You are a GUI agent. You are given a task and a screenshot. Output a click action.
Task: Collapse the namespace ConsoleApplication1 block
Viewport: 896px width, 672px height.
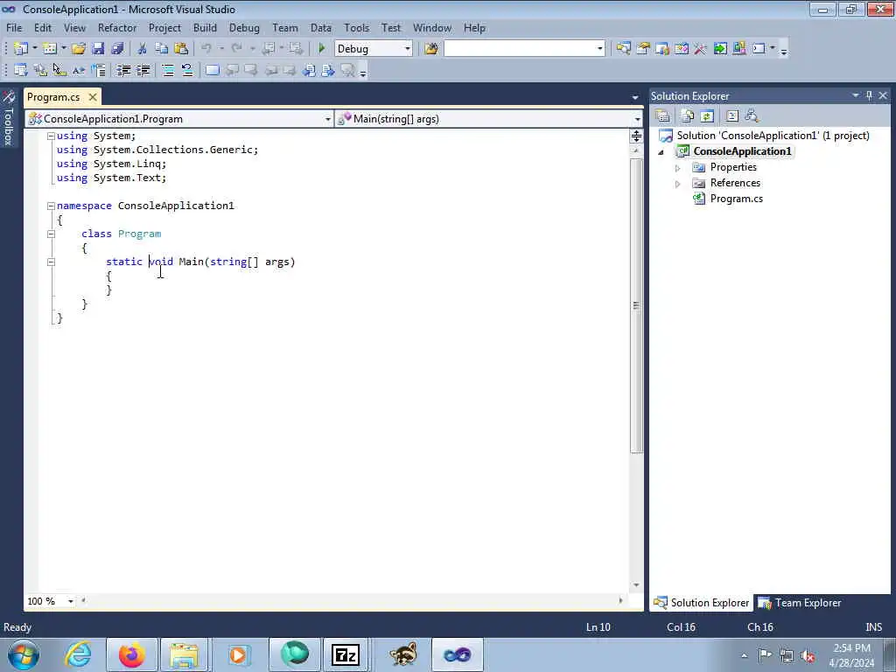click(51, 206)
